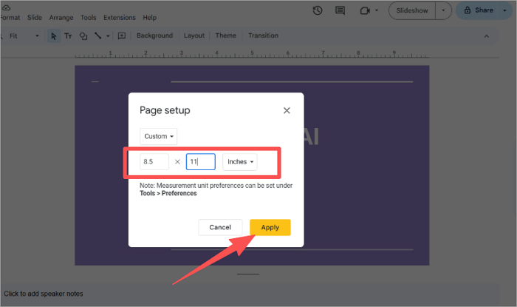
Task: Select the shape tool
Action: (x=83, y=36)
